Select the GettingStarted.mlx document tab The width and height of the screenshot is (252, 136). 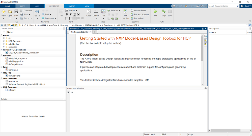79,32
